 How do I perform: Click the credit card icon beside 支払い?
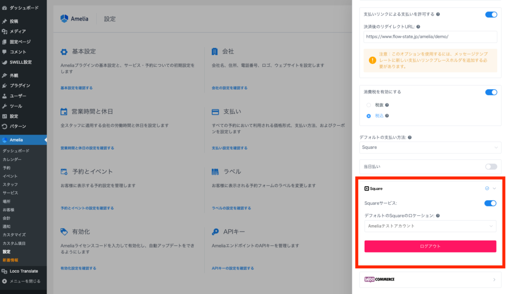tap(215, 112)
